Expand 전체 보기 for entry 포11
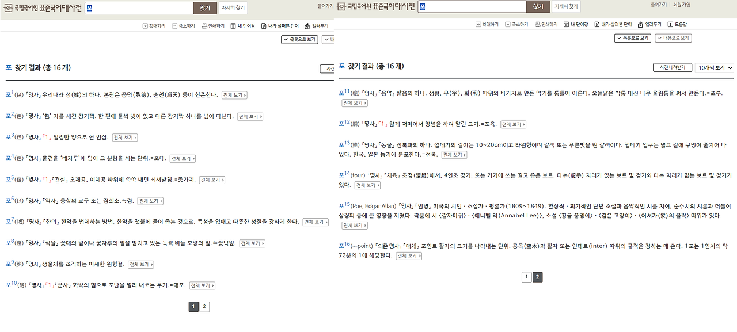Screen dimensions: 737x332 pos(354,102)
